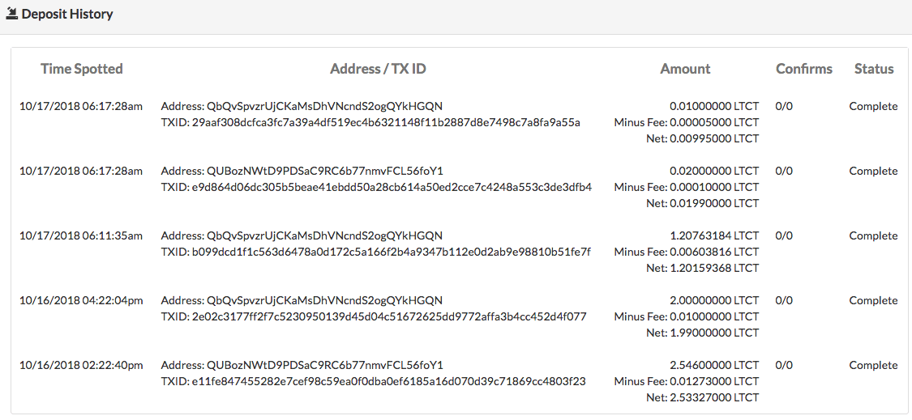Open TXID starting with 2e02c317
The width and height of the screenshot is (912, 420).
tap(388, 316)
